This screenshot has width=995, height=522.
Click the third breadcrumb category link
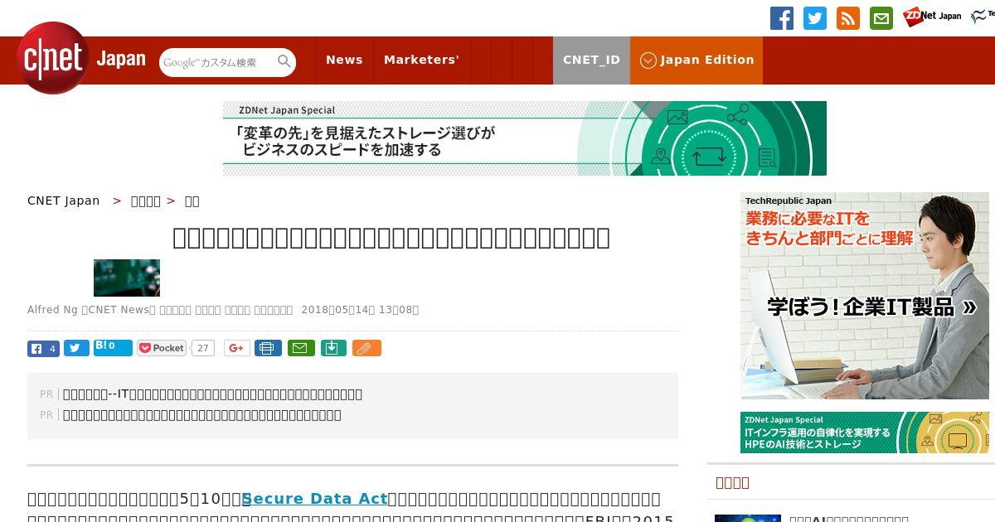click(x=192, y=201)
